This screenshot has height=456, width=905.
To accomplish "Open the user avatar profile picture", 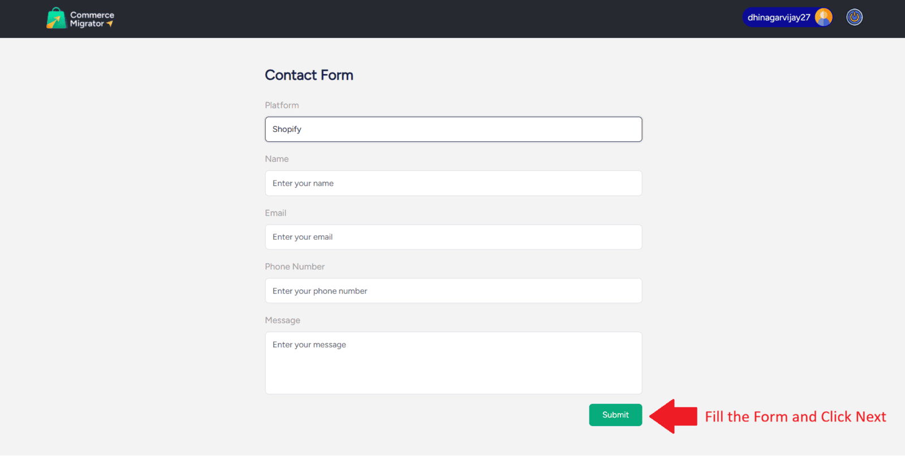I will pos(824,18).
